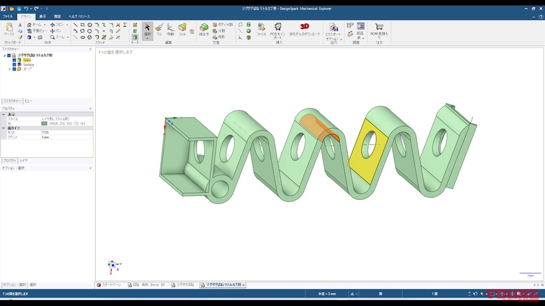Image resolution: width=545 pixels, height=306 pixels.
Task: Switch to the スタートページ document tab
Action: (109, 285)
